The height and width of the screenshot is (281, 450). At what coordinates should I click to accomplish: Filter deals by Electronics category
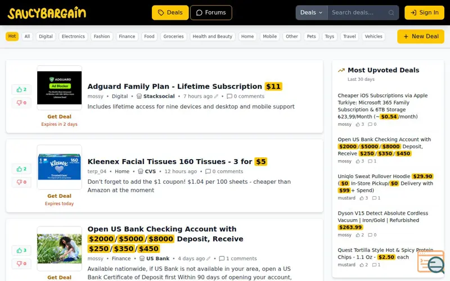(73, 37)
